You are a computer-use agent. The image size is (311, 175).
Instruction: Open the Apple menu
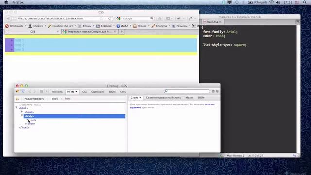click(x=6, y=2)
